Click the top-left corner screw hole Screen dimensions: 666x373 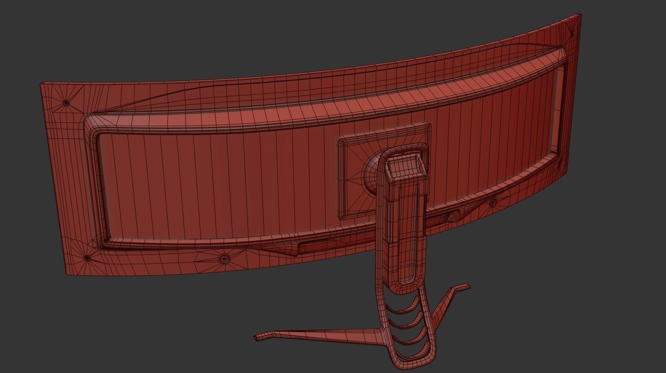(66, 103)
